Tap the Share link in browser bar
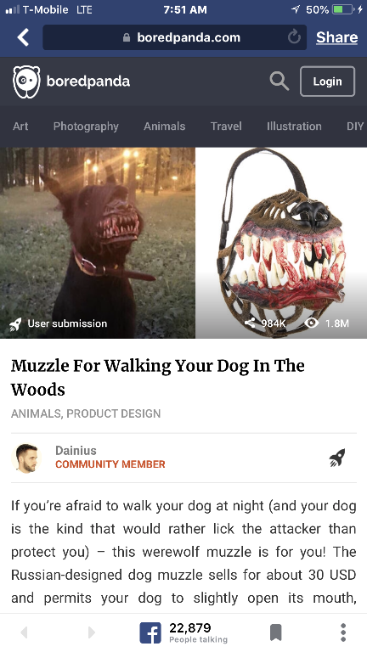 point(336,37)
